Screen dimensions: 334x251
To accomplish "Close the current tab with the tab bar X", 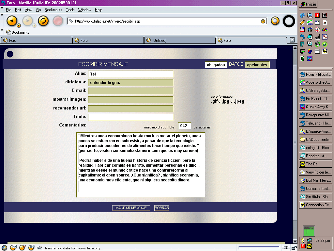I will point(293,40).
